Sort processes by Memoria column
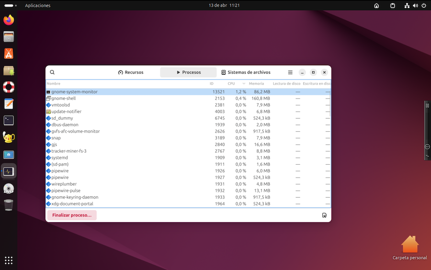 pos(256,84)
